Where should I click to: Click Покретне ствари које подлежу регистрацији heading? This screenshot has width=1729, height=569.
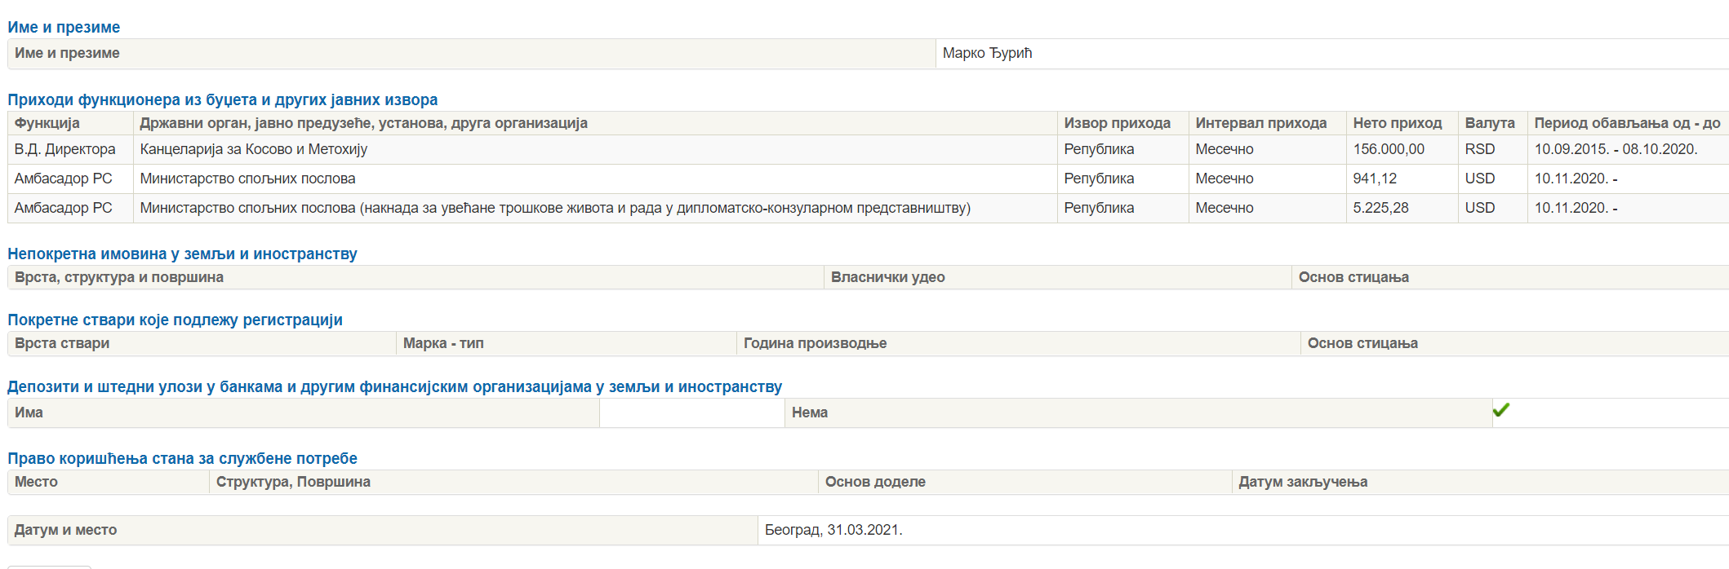click(175, 320)
